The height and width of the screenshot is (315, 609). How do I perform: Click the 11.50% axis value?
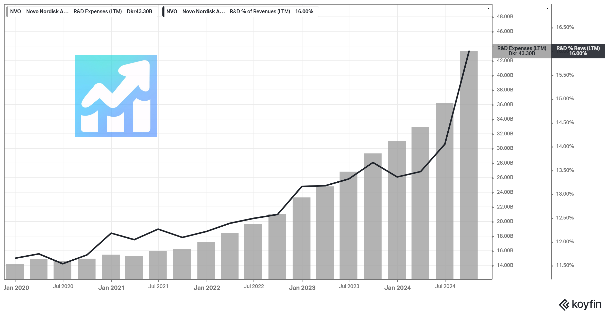tap(565, 265)
